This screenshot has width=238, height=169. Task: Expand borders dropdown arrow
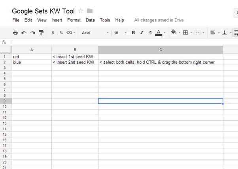point(191,33)
